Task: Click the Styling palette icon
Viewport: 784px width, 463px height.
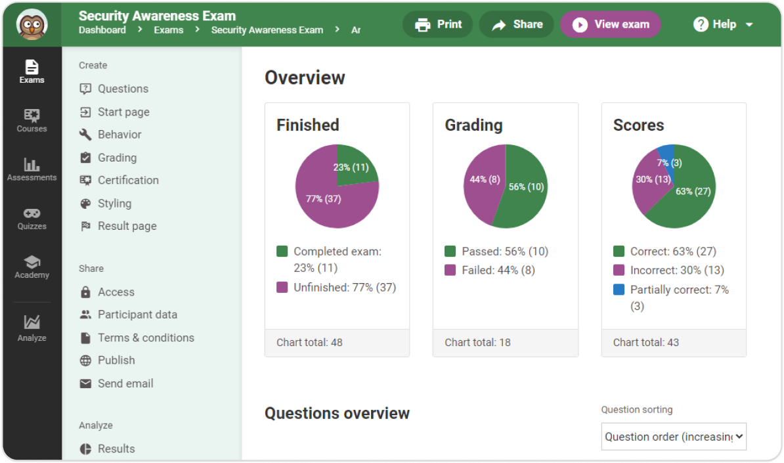Action: (85, 204)
